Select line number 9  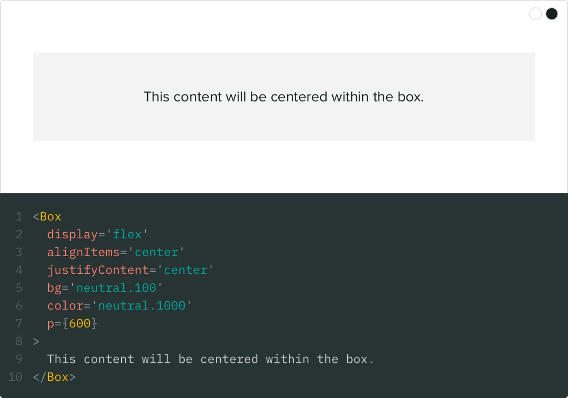pyautogui.click(x=19, y=359)
